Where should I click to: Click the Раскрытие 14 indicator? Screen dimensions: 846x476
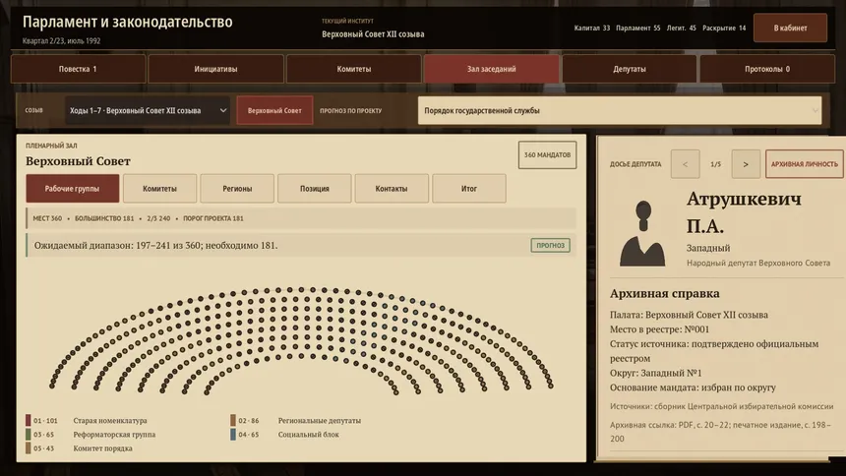[724, 28]
